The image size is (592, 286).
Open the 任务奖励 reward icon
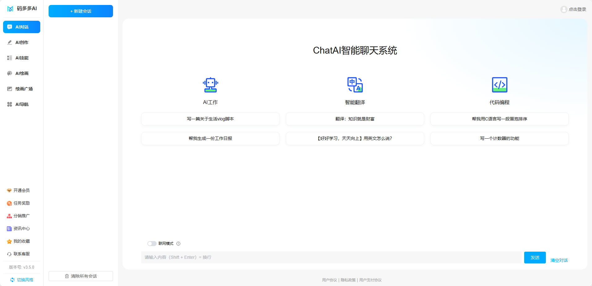point(9,203)
